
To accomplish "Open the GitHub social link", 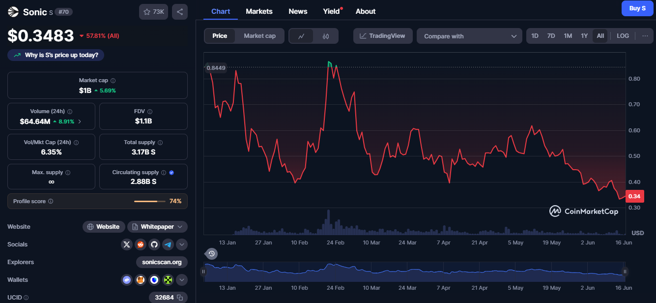I will [x=154, y=244].
